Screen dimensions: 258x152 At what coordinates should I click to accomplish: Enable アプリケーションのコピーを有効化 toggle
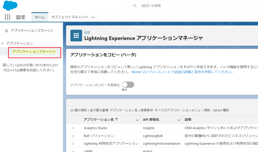[x=128, y=85]
